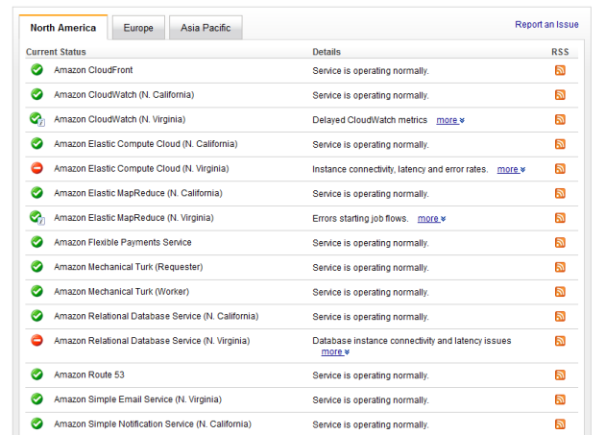Expand more details for Instance connectivity issue
605x435 pixels.
pos(511,169)
